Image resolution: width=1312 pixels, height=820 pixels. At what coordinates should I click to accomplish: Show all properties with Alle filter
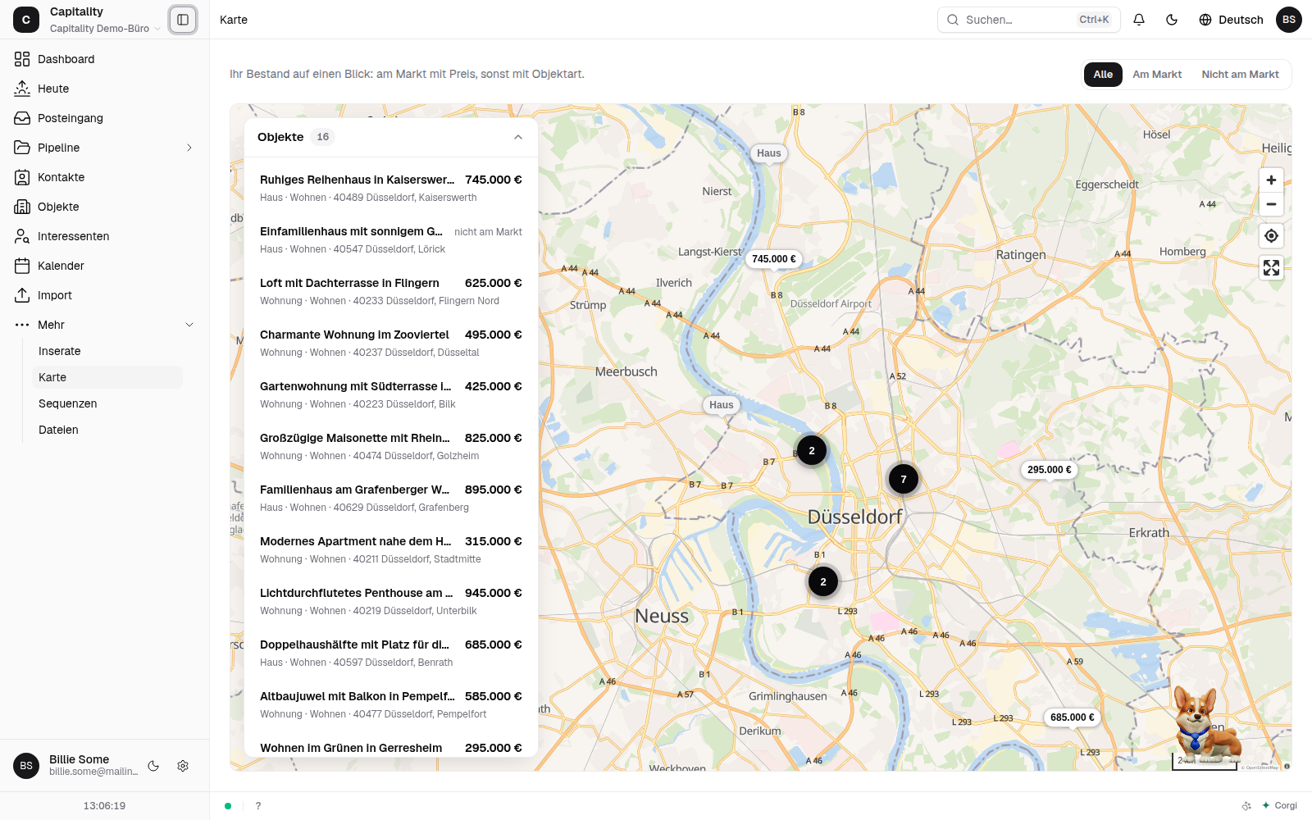coord(1103,75)
